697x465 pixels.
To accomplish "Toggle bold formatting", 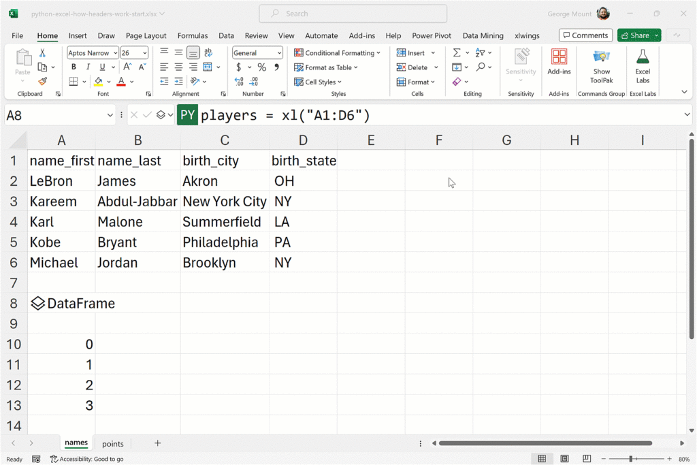I will [x=74, y=67].
